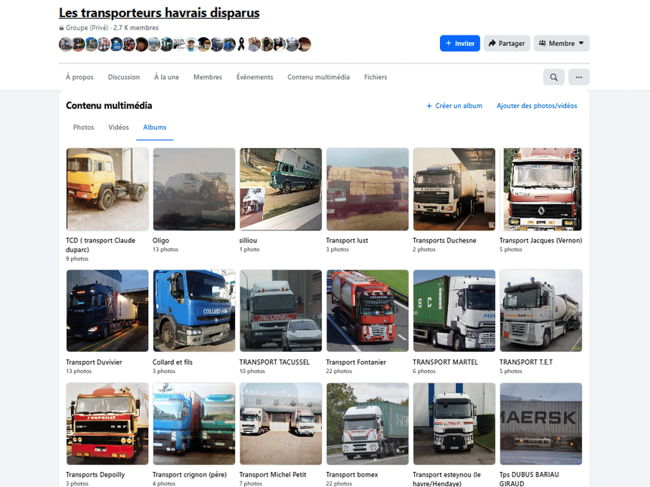Open the Fichiers section
This screenshot has height=487, width=650.
375,77
